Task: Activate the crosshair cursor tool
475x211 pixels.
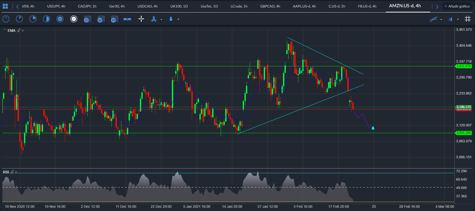Action: [141, 19]
